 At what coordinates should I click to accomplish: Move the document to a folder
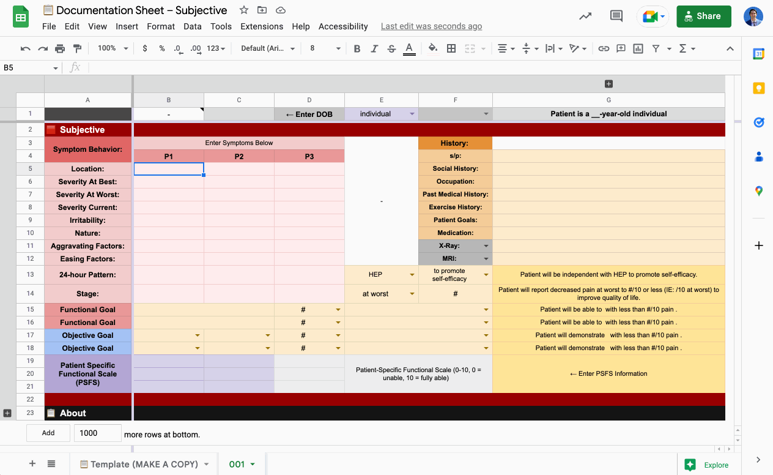262,10
